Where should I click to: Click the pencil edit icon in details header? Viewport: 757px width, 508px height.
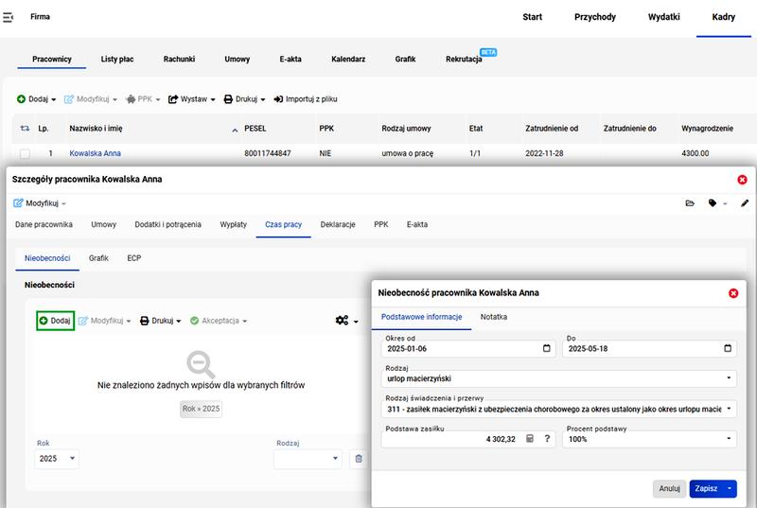click(x=744, y=203)
